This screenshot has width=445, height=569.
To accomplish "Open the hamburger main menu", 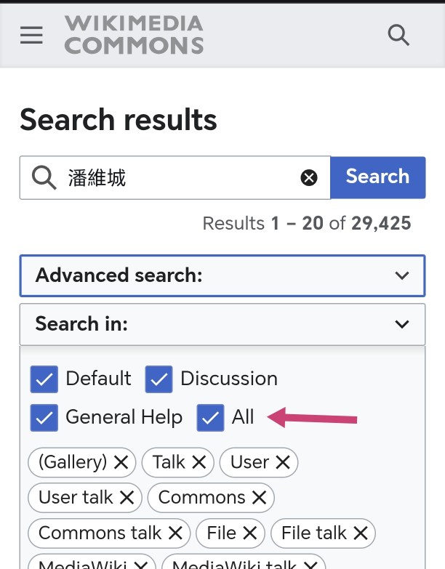I will click(31, 35).
